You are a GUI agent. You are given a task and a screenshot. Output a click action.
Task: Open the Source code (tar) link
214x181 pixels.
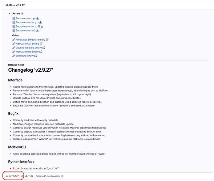(25, 30)
